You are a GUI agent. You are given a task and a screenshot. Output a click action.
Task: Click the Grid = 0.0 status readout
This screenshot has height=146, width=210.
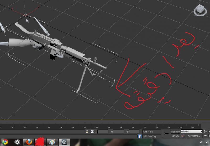[x=152, y=132]
